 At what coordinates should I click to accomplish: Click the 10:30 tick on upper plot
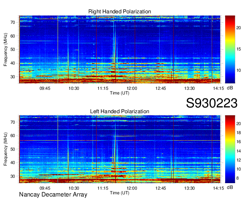74,88
